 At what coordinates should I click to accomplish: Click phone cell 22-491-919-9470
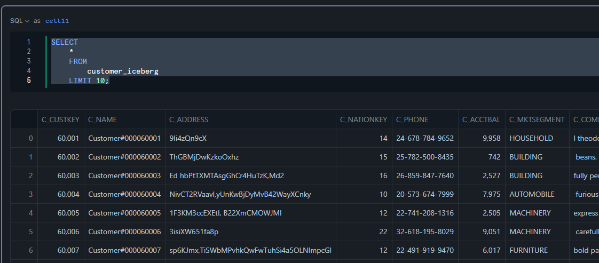click(x=425, y=250)
